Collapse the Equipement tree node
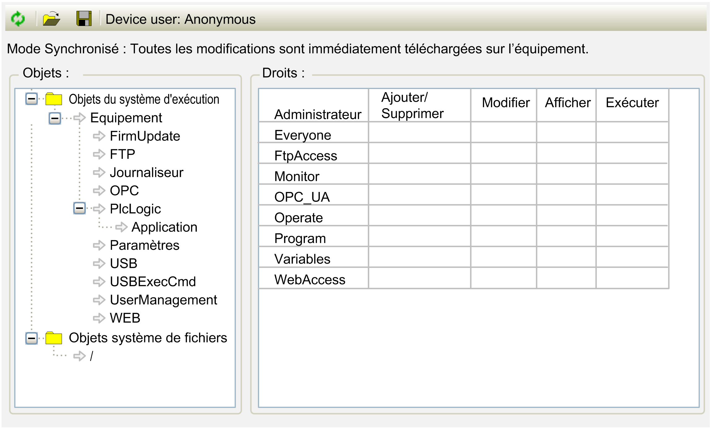711x429 pixels. click(x=55, y=118)
